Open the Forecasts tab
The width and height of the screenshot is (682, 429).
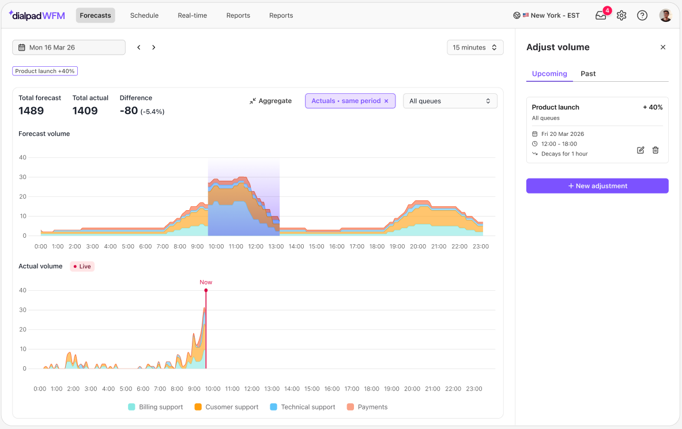pos(95,16)
